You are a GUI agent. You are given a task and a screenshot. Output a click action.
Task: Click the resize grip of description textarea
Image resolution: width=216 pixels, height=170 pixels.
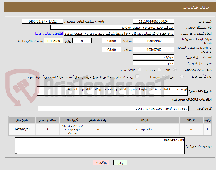[38, 94]
